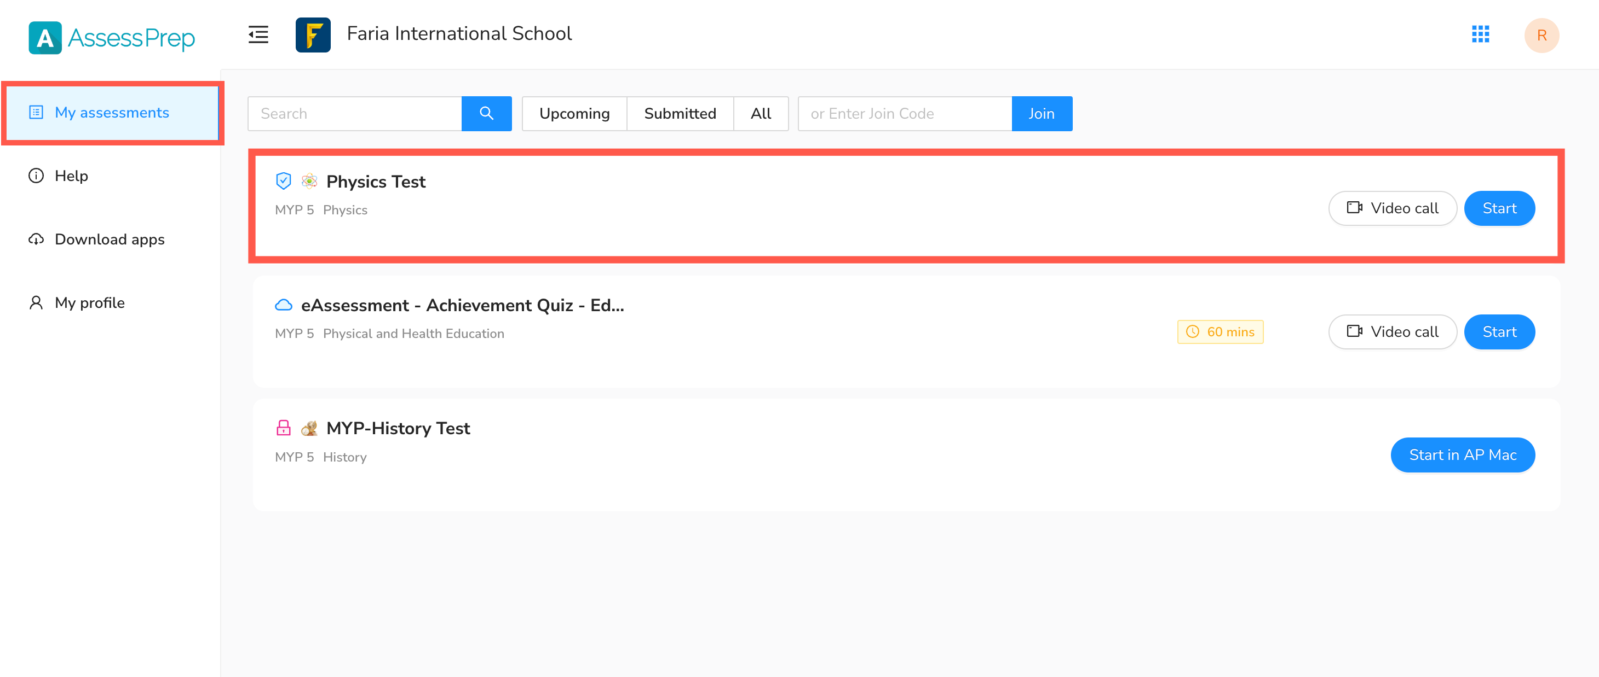Click Start in AP Mac button
The image size is (1599, 677).
[x=1463, y=455]
